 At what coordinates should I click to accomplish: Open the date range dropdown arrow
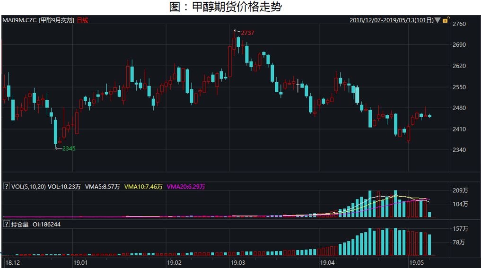coord(438,20)
